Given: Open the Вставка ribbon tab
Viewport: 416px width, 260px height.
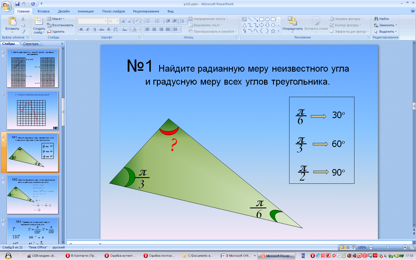Looking at the screenshot, I should pos(43,11).
